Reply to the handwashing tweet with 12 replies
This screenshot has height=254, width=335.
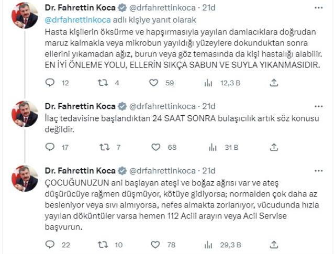50,82
